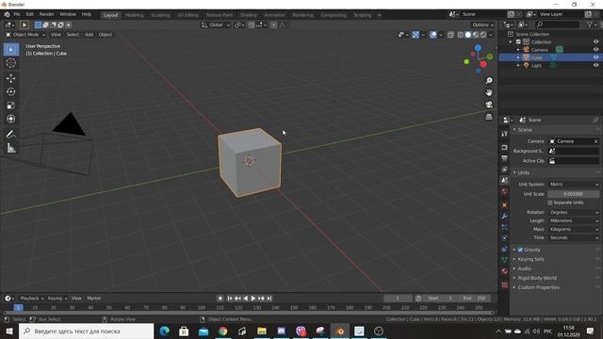The height and width of the screenshot is (339, 603).
Task: Expand the Custom Properties panel
Action: coord(538,287)
